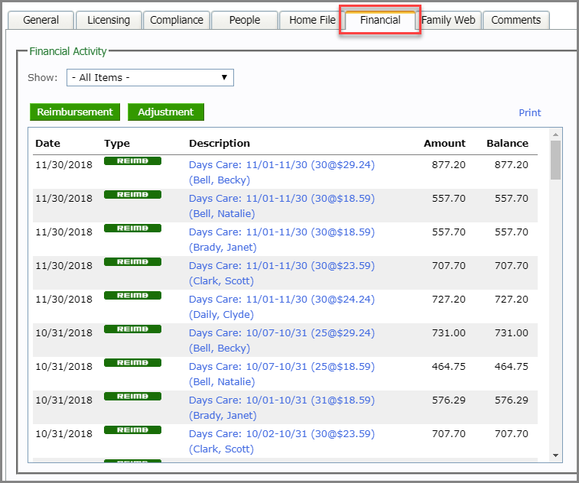Open 11/01-11/30 Days Care link for Brady, Janet

coord(281,239)
